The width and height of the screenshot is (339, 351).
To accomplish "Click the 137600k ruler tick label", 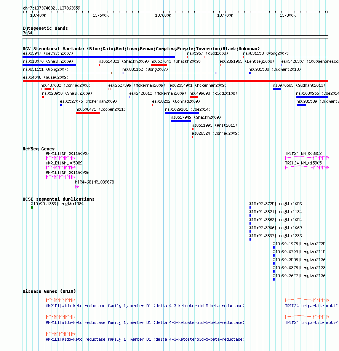I will 163,15.
